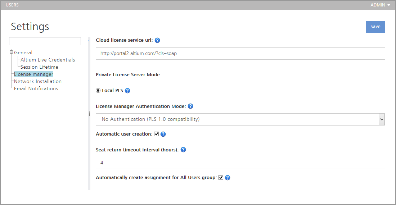Select Network Installation in settings tree
Screen dimensions: 396x205
pos(38,81)
